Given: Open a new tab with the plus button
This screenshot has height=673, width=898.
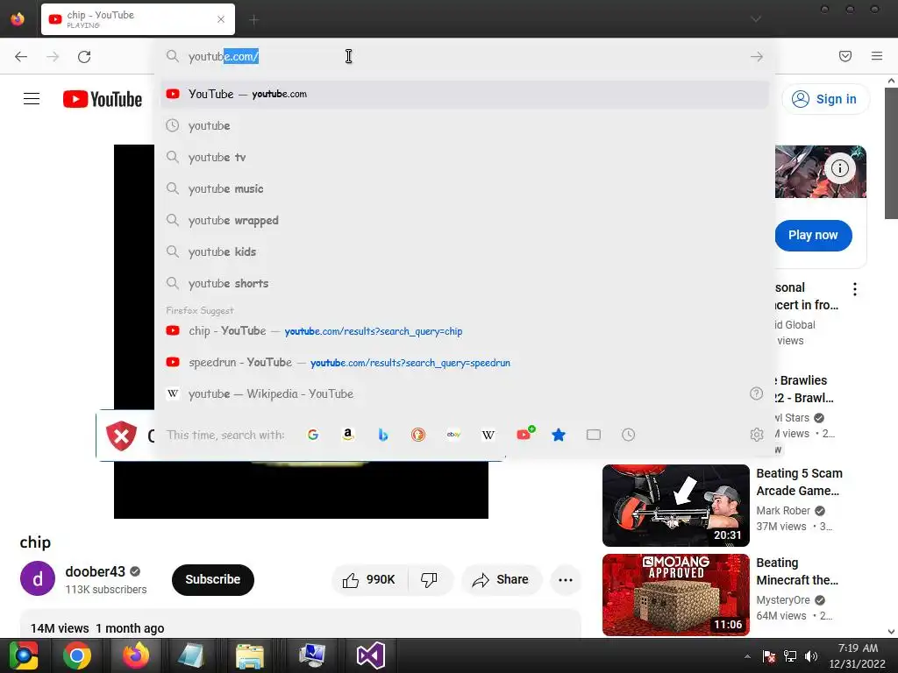Looking at the screenshot, I should pos(253,20).
